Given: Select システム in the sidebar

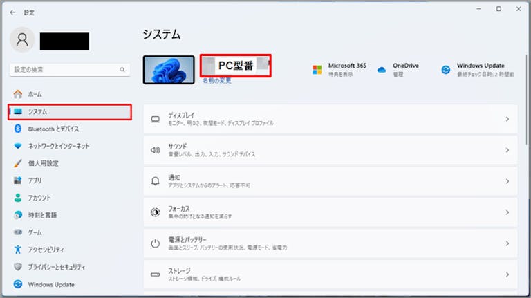Looking at the screenshot, I should 70,112.
